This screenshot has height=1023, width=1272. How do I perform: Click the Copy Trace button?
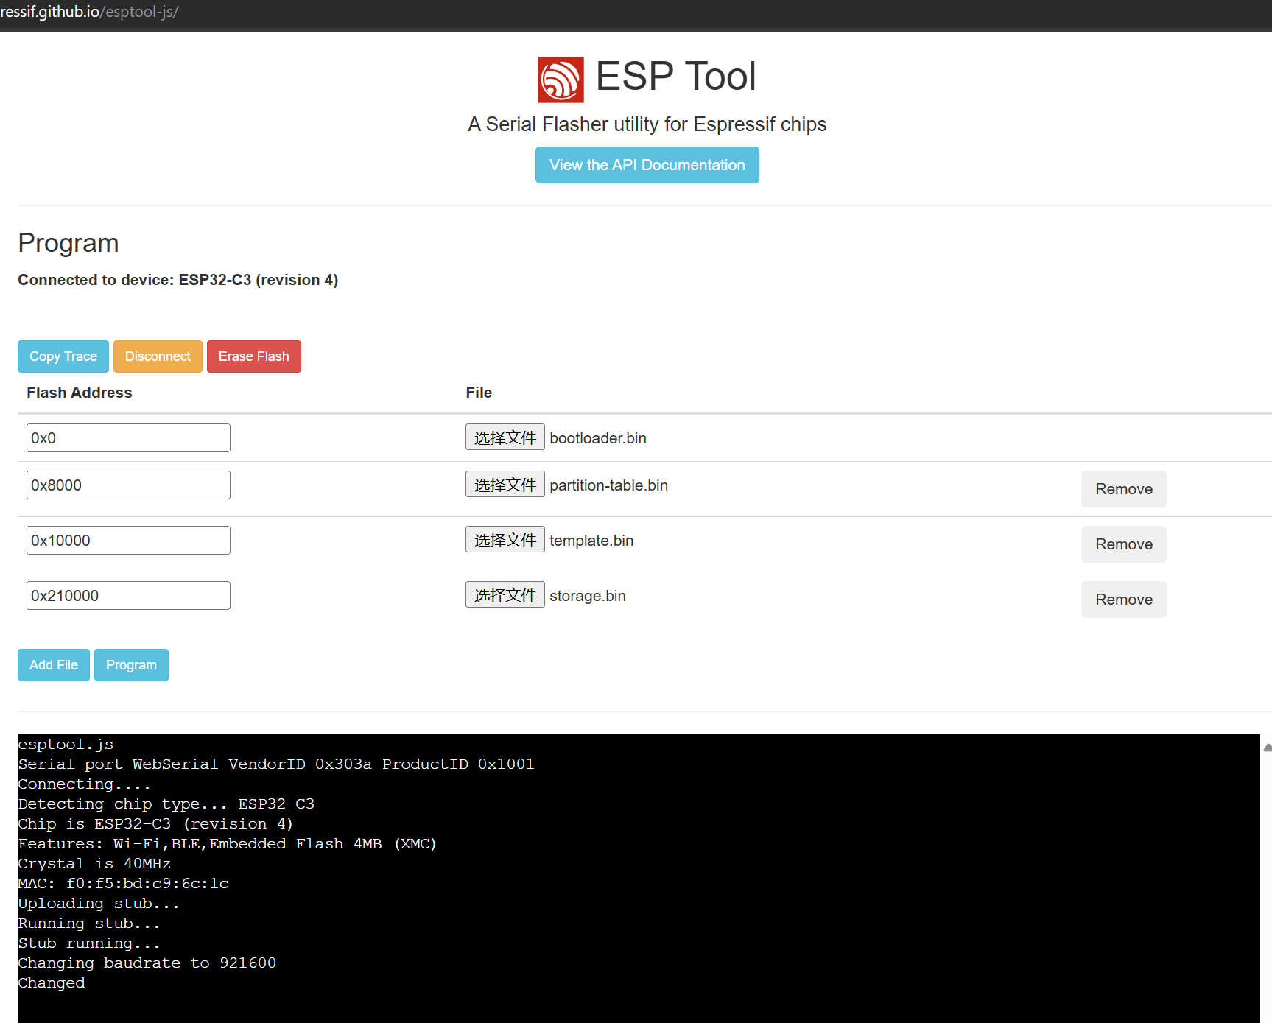(x=63, y=356)
